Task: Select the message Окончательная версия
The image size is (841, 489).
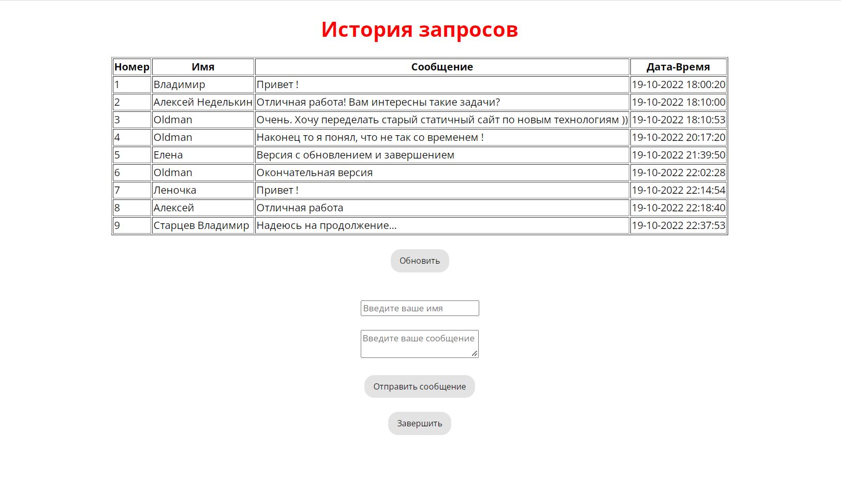Action: tap(315, 172)
